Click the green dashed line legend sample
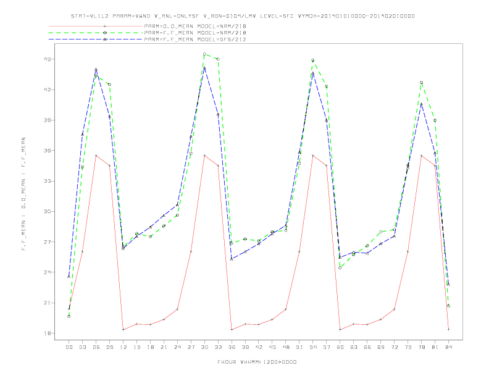This screenshot has width=489, height=378. [96, 33]
